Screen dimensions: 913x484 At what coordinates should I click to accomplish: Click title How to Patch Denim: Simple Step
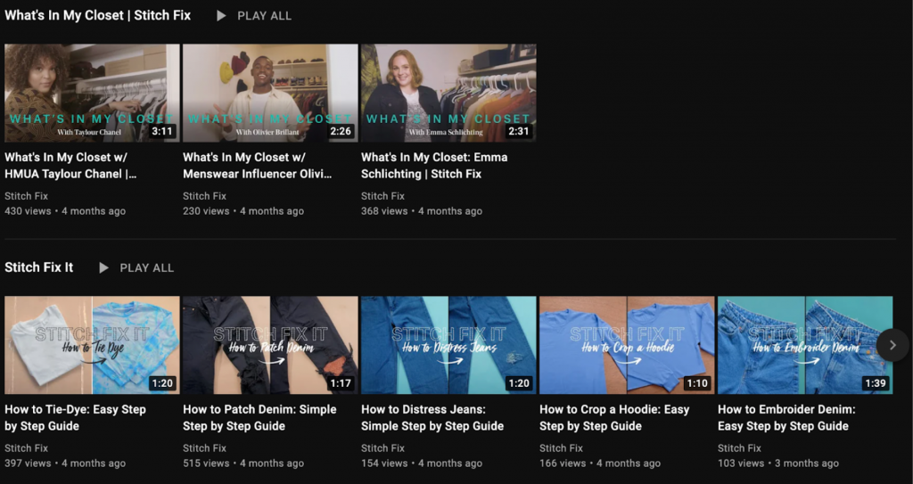tap(259, 418)
